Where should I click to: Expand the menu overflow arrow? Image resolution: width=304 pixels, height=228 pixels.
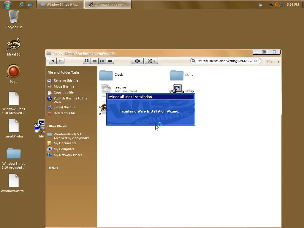pyautogui.click(x=278, y=62)
